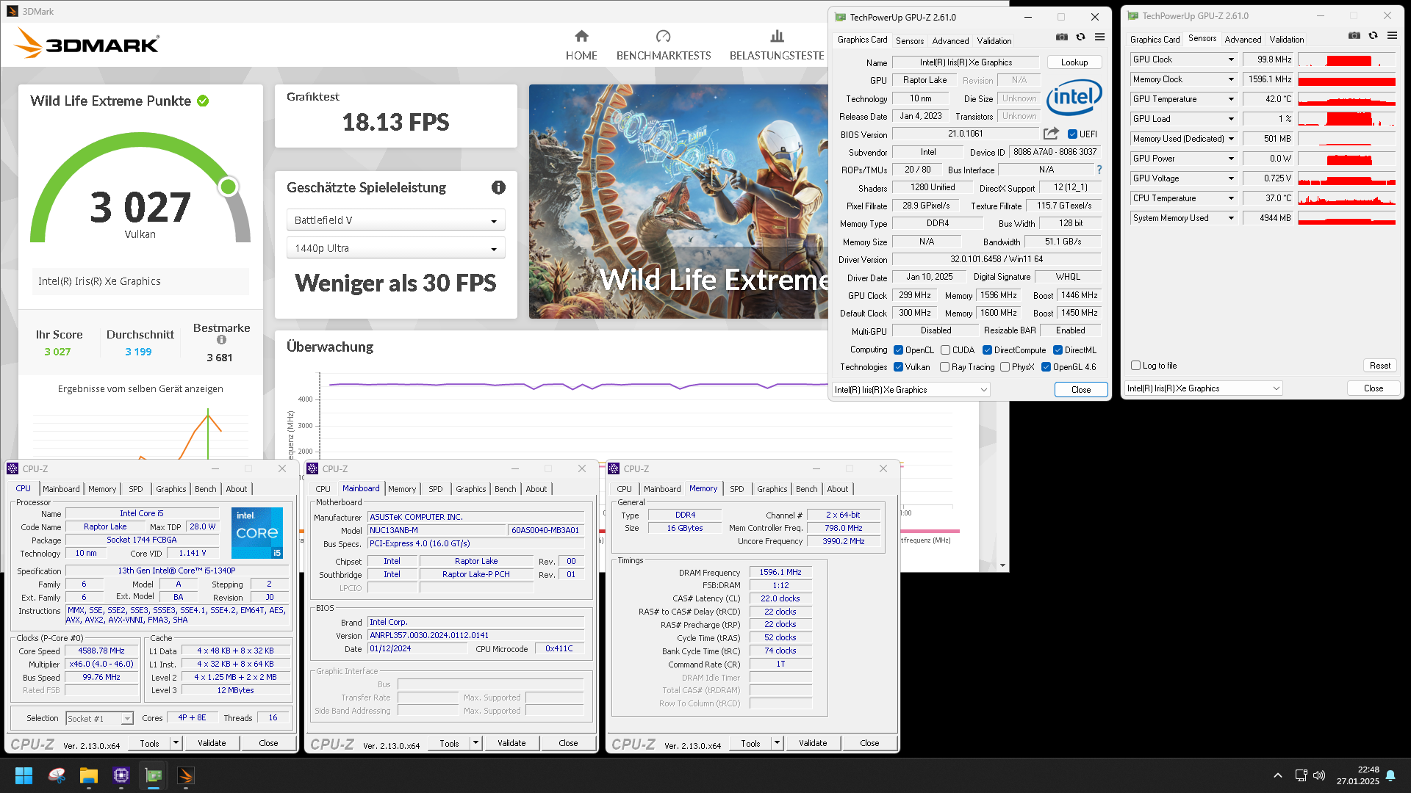Viewport: 1411px width, 793px height.
Task: Toggle the UEFI checkbox in GPU-Z
Action: pyautogui.click(x=1072, y=134)
